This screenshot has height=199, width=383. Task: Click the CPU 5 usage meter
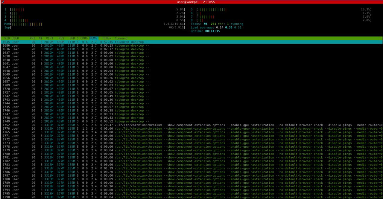(281, 10)
